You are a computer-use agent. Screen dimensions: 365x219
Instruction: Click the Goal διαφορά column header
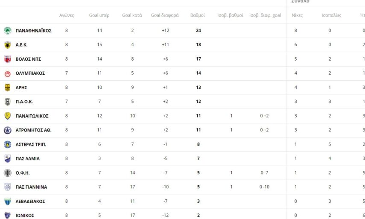(x=165, y=15)
